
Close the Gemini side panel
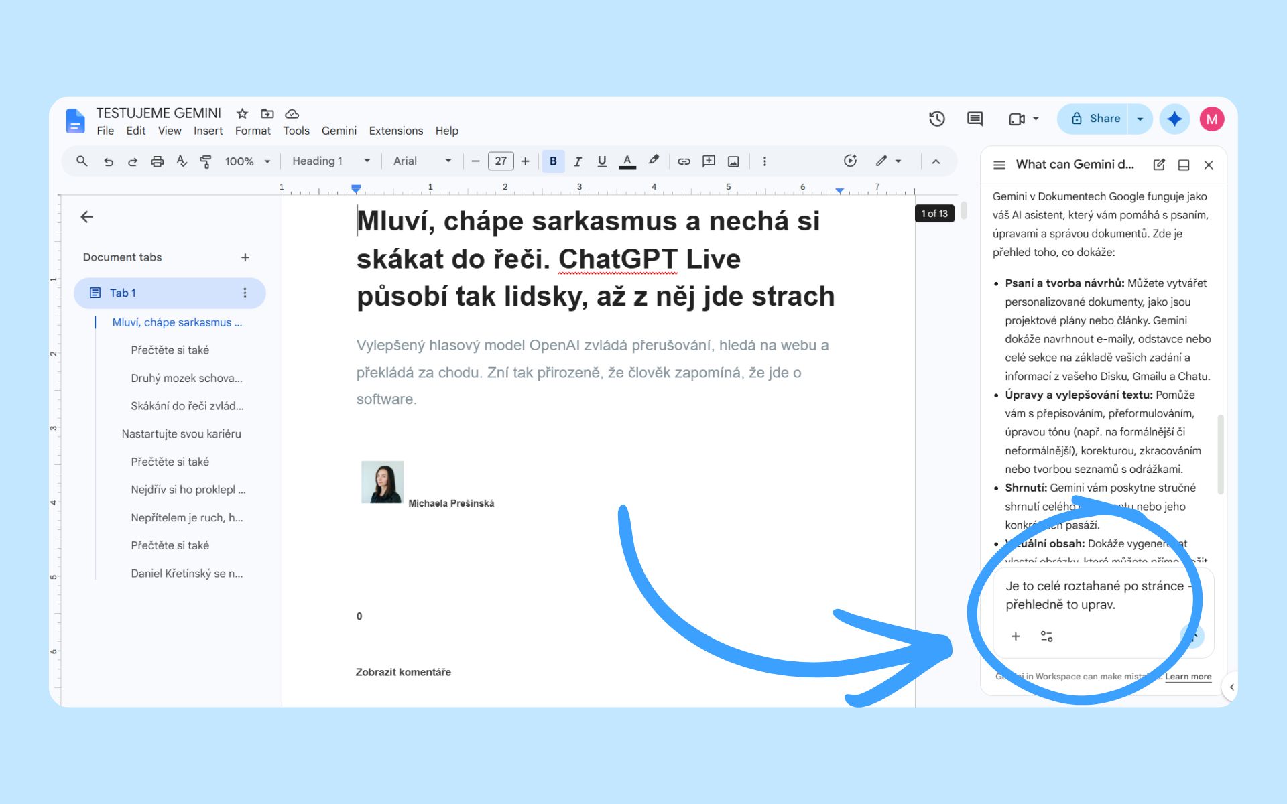tap(1209, 165)
